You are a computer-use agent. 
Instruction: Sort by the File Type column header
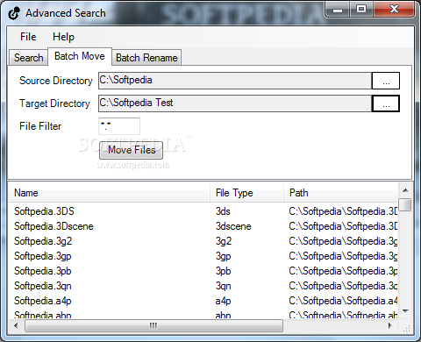(246, 193)
